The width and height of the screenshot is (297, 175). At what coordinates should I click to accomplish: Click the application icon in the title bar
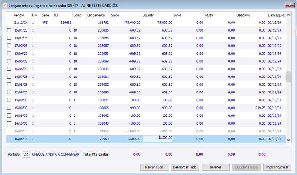click(5, 5)
